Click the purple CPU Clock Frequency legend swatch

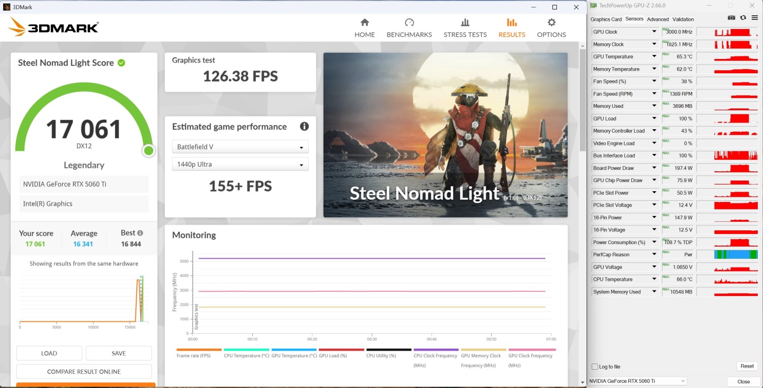pos(436,350)
